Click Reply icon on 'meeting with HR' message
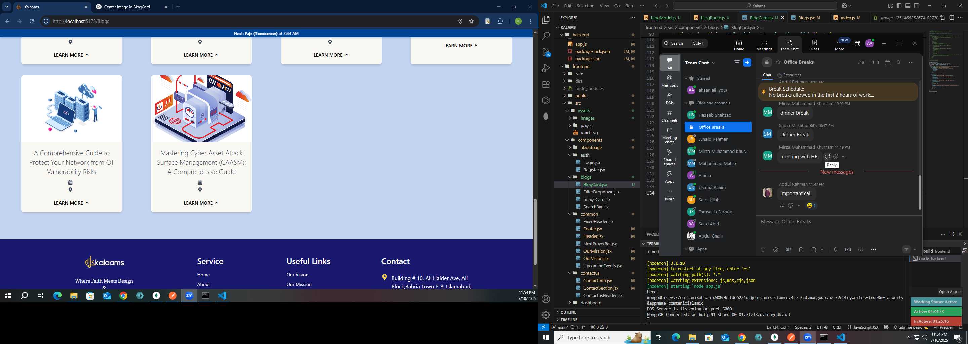This screenshot has height=344, width=968. coord(827,157)
